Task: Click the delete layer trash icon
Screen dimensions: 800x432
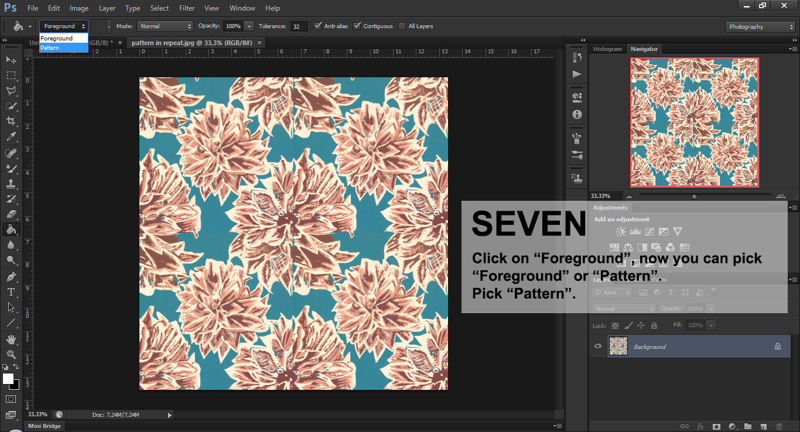Action: point(778,427)
